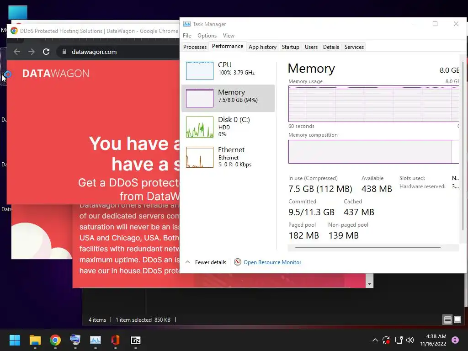Open File Explorer from the taskbar
The height and width of the screenshot is (351, 468).
[x=35, y=340]
